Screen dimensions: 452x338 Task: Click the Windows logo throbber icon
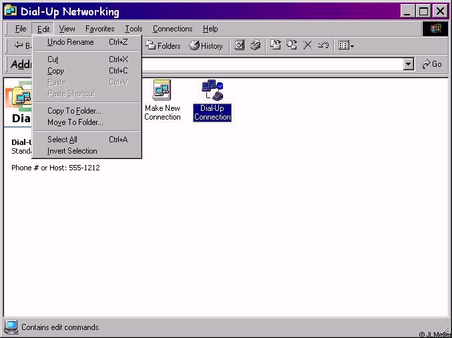[x=435, y=29]
